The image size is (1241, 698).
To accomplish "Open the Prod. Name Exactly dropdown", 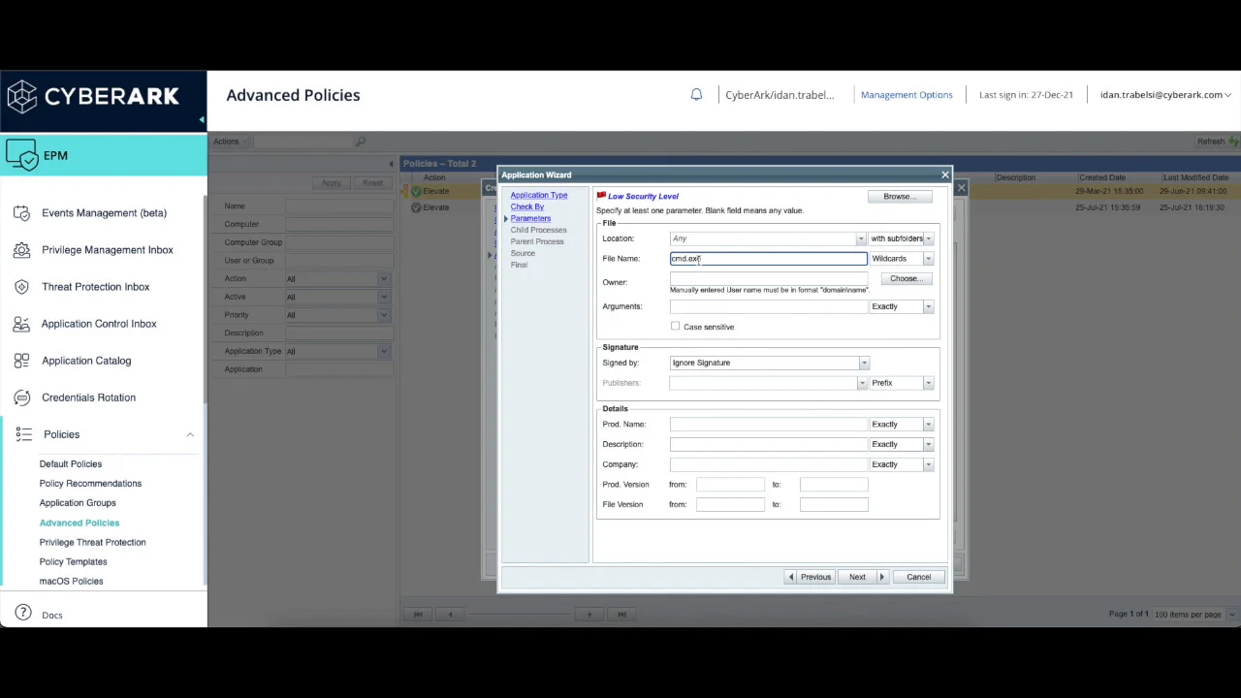I will (x=928, y=425).
